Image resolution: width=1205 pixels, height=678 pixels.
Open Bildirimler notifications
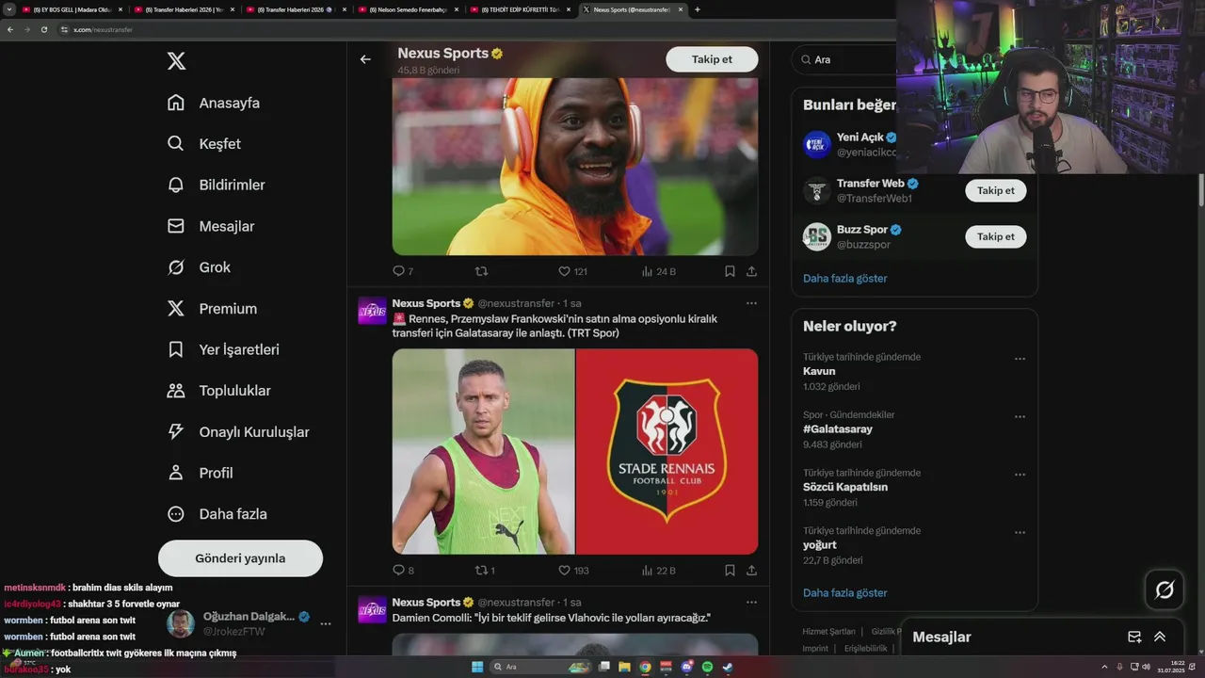(x=216, y=185)
